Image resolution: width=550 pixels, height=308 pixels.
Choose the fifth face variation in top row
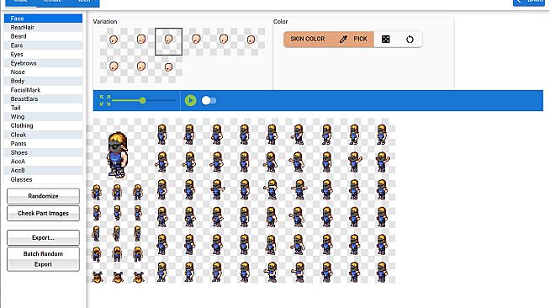(x=224, y=40)
